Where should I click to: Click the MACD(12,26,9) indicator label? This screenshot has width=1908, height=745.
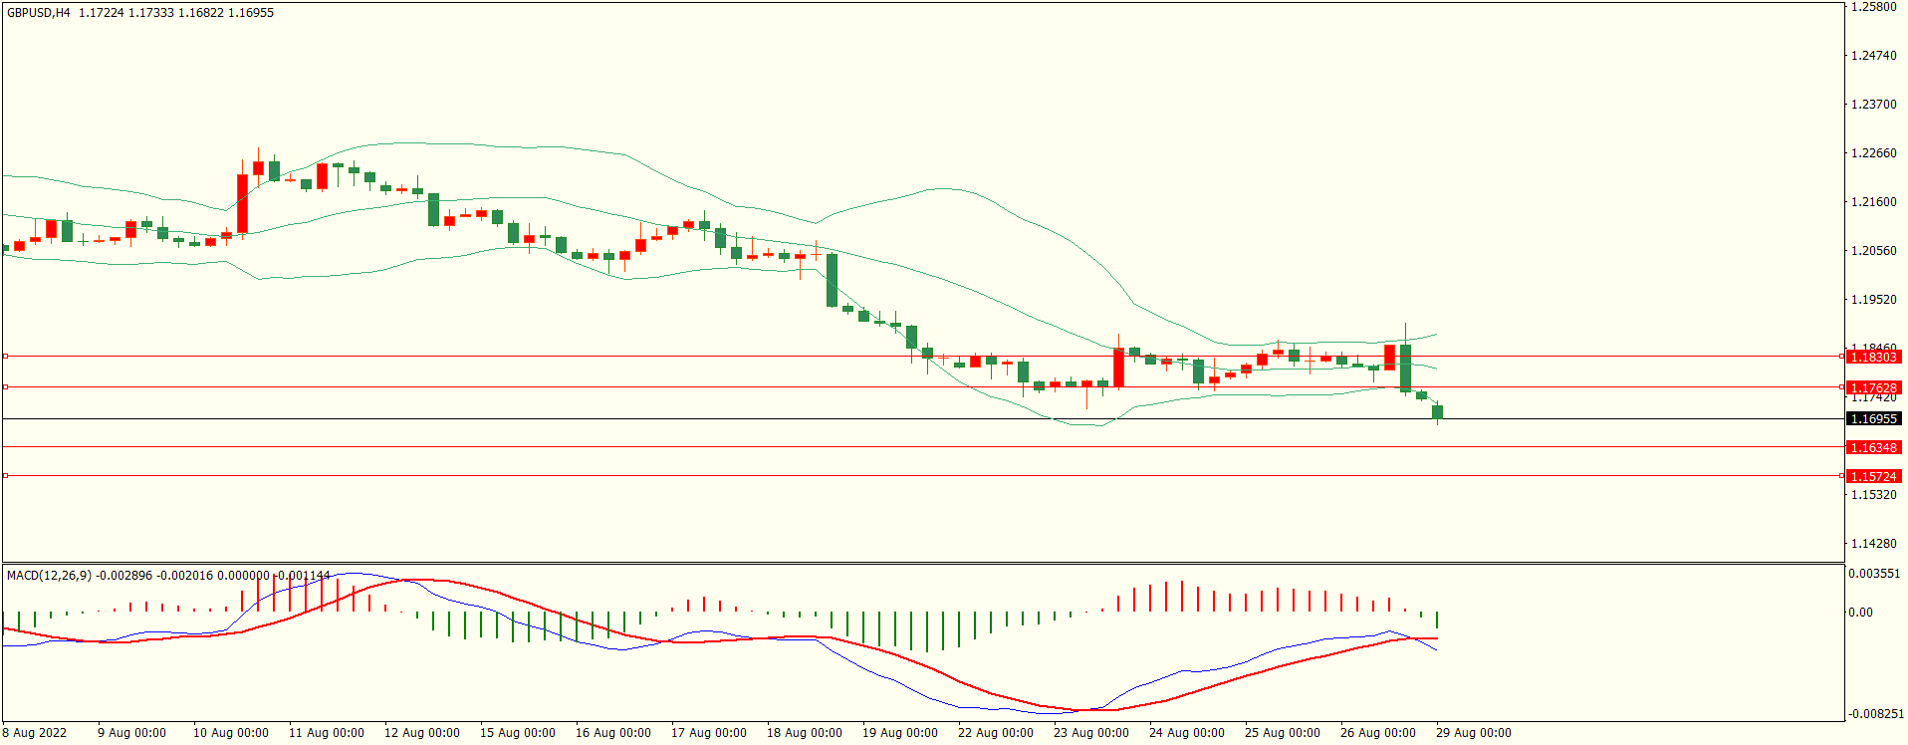click(49, 576)
